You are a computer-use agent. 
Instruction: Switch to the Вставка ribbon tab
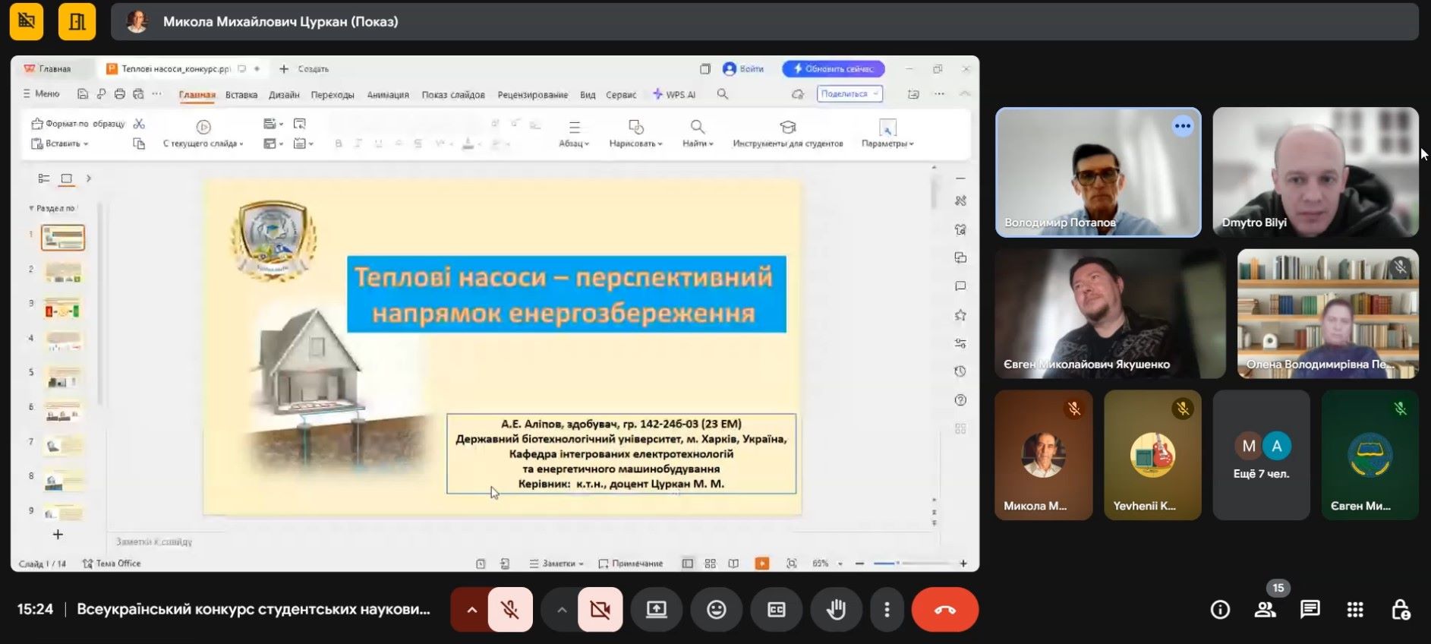click(x=241, y=95)
